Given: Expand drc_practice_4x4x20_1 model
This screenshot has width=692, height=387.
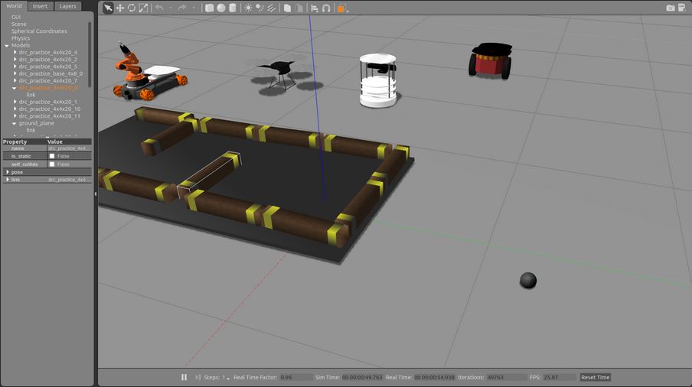Looking at the screenshot, I should click(15, 102).
